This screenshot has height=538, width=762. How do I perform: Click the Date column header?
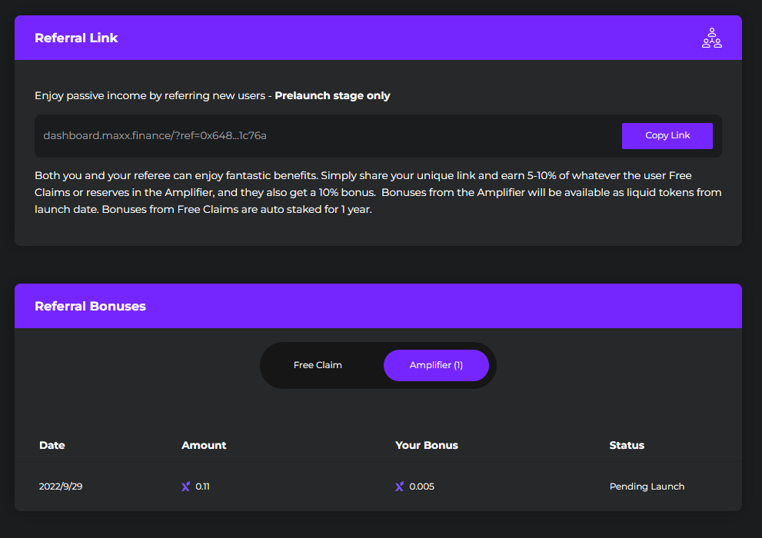[x=52, y=445]
